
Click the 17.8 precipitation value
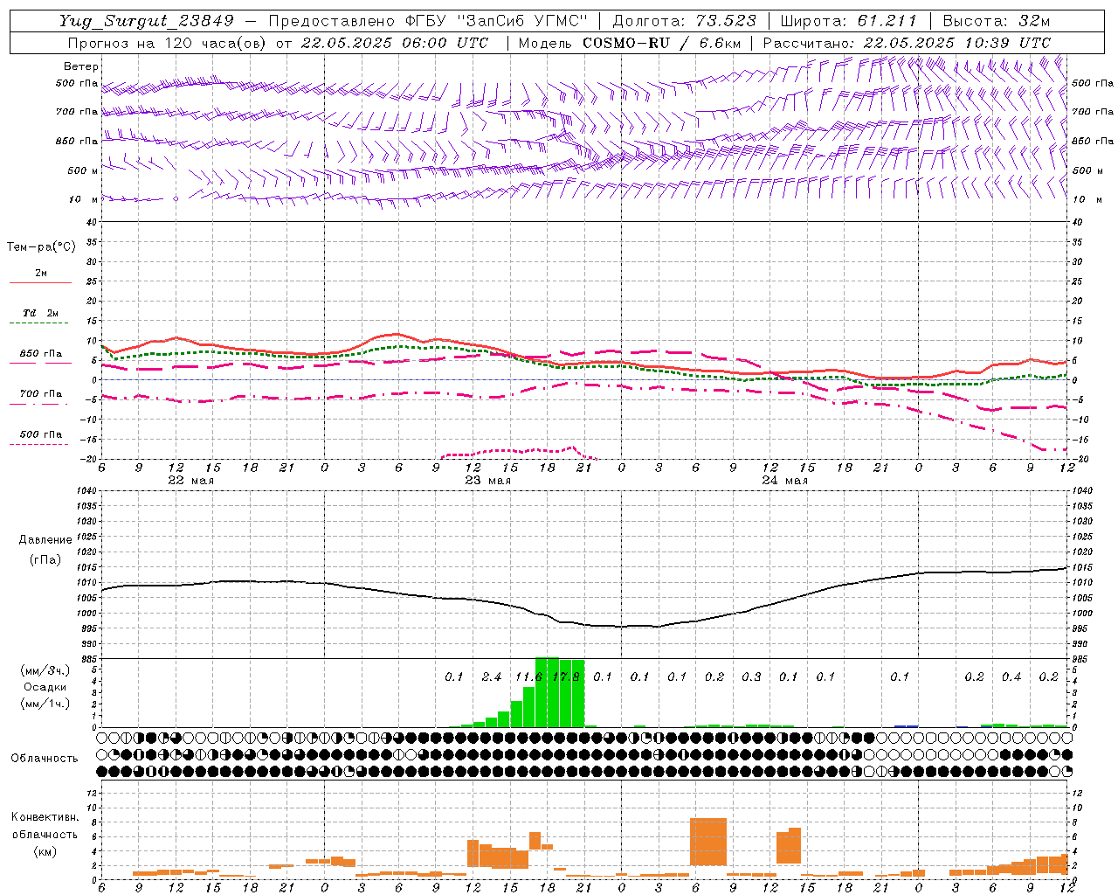pos(566,676)
